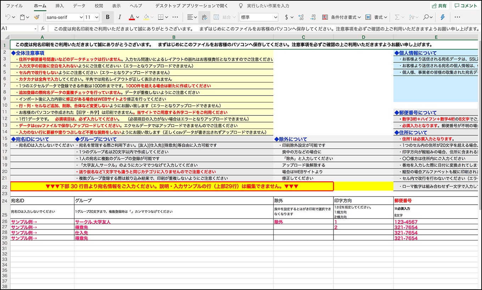Open the ribbon overflow ellipsis at far right
This screenshot has width=482, height=290.
(x=457, y=17)
